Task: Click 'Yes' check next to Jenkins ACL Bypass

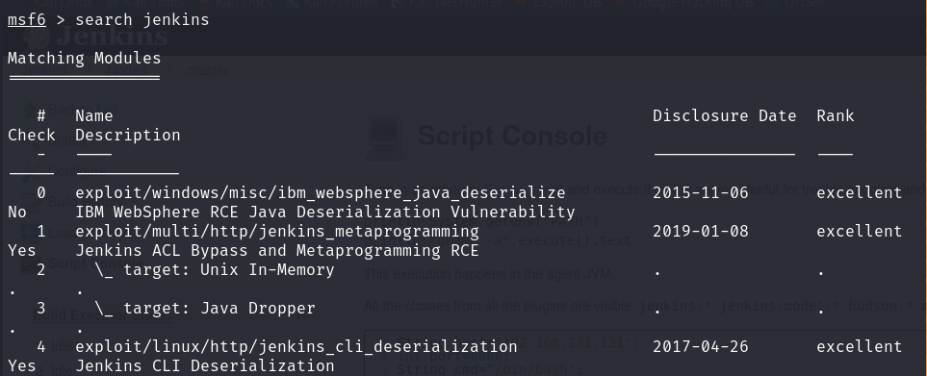Action: tap(22, 250)
